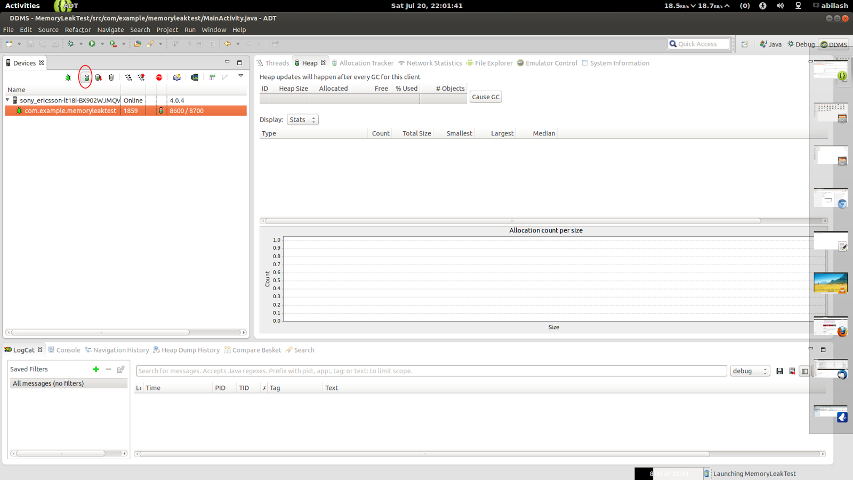Viewport: 853px width, 480px height.
Task: Click the green Run icon in main toolbar
Action: tap(92, 43)
